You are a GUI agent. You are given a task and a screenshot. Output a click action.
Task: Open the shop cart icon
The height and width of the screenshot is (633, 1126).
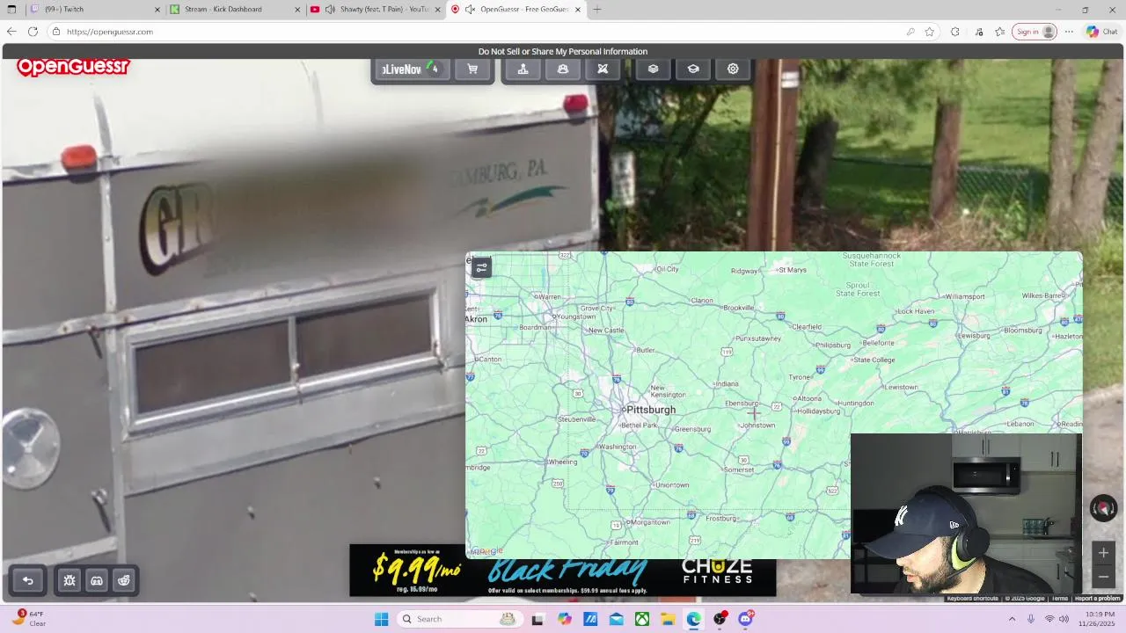point(472,69)
